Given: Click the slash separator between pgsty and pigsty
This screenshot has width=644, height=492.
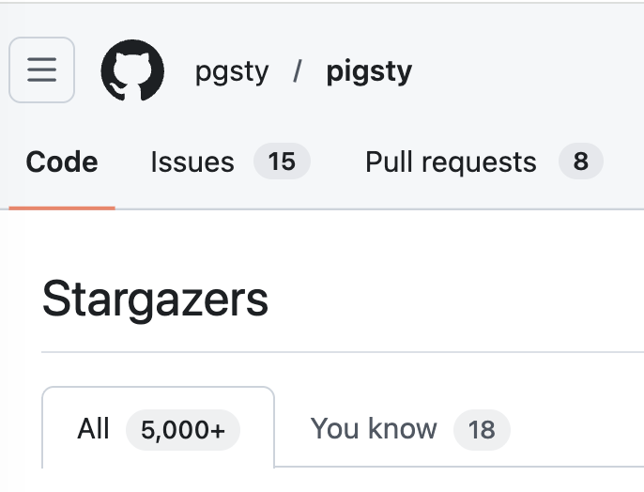Looking at the screenshot, I should point(298,70).
